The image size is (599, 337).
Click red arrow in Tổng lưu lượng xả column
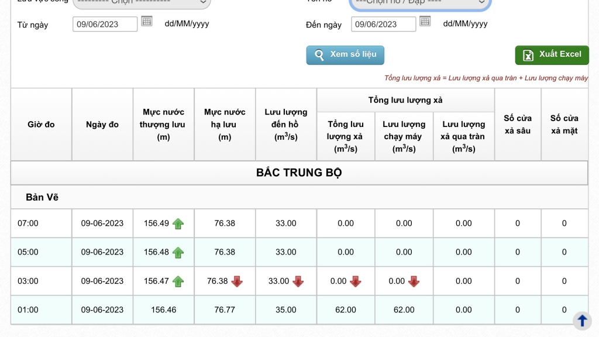(356, 281)
